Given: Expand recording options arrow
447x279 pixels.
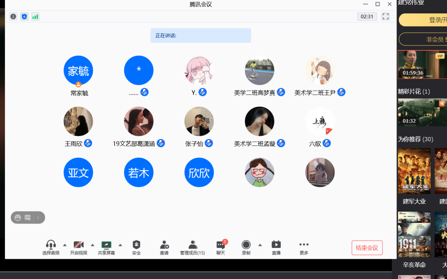Looking at the screenshot, I should point(260,245).
